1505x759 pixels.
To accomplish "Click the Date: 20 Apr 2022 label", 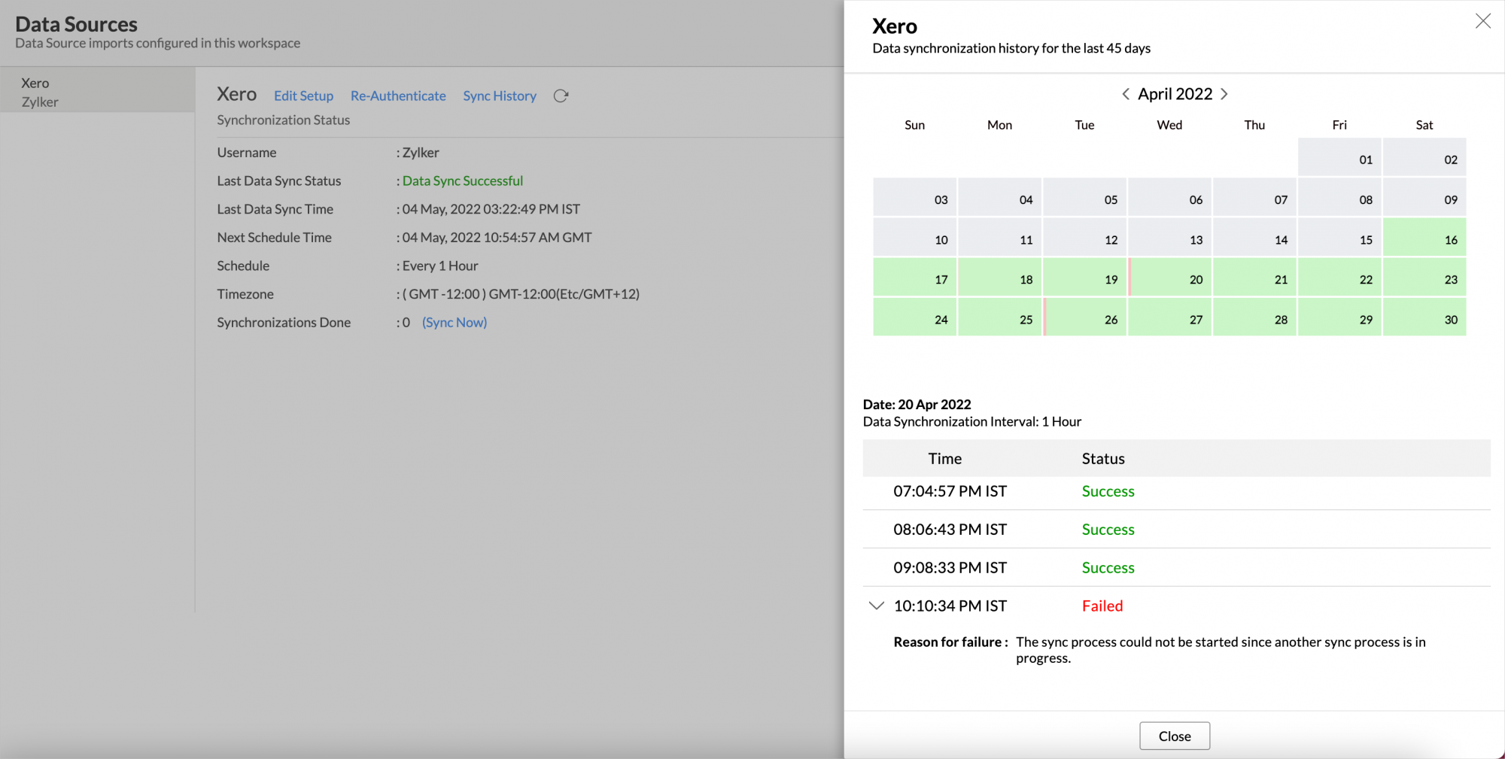I will (917, 404).
